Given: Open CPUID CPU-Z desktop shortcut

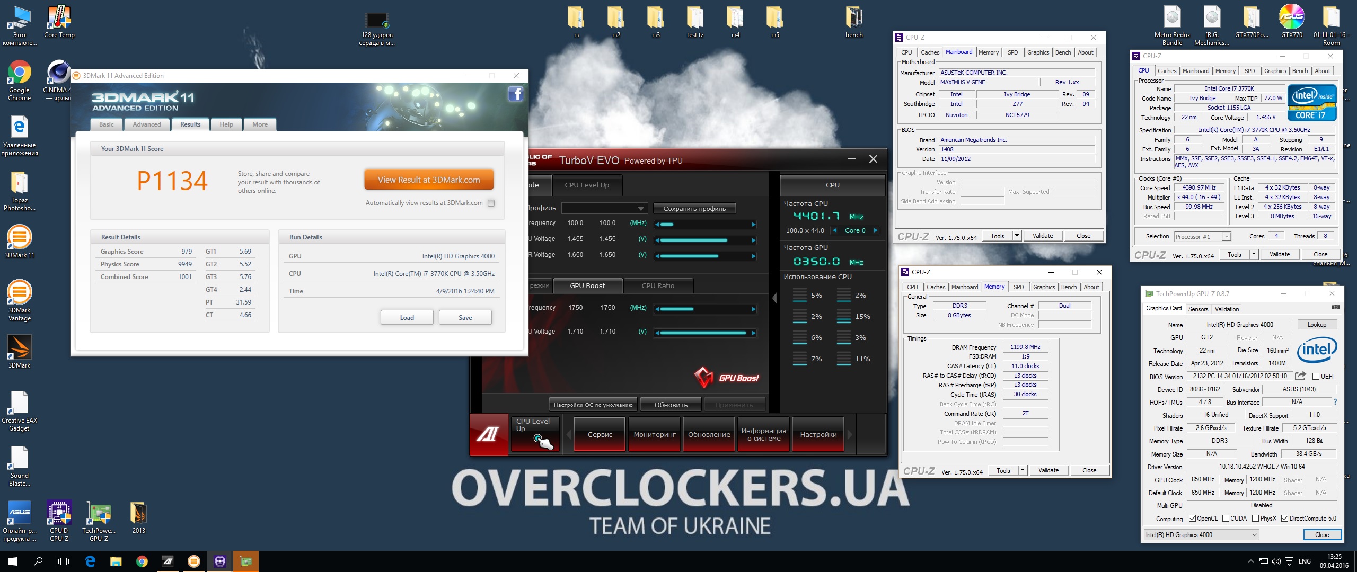Looking at the screenshot, I should (59, 522).
